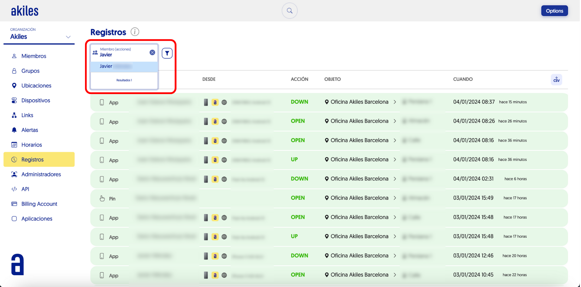Expand the Akiles organization dropdown

click(68, 37)
